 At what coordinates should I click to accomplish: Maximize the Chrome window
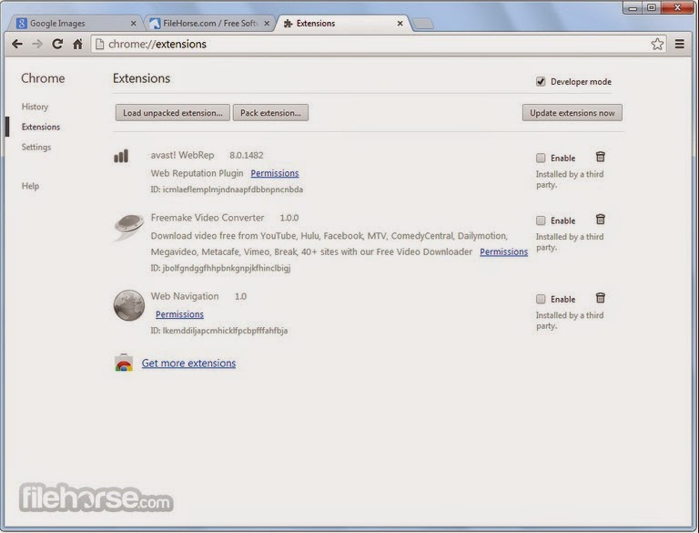tap(652, 7)
